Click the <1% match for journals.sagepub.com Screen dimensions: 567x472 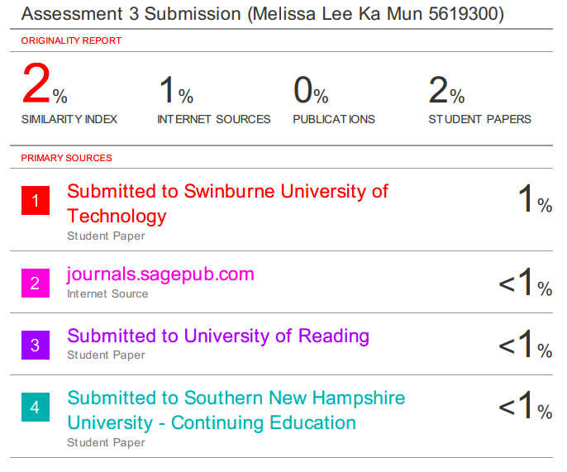pos(525,284)
